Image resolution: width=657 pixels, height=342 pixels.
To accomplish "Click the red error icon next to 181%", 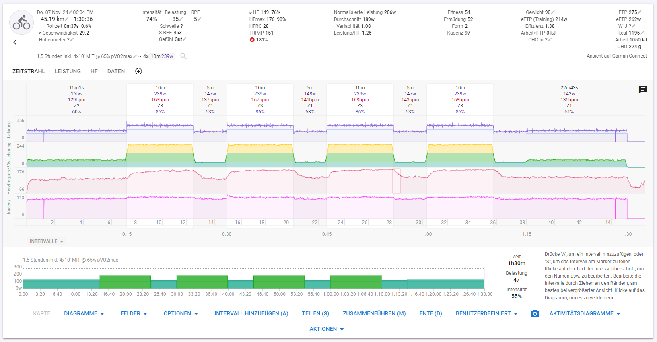I will tap(252, 40).
